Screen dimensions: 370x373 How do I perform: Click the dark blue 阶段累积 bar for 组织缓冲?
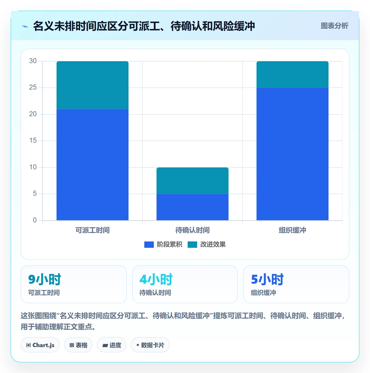click(293, 154)
